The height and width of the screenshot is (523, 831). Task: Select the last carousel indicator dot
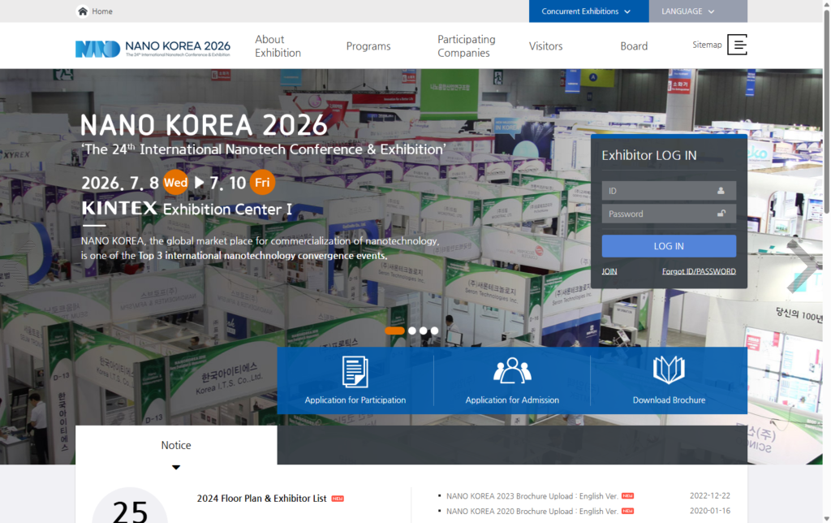tap(434, 331)
